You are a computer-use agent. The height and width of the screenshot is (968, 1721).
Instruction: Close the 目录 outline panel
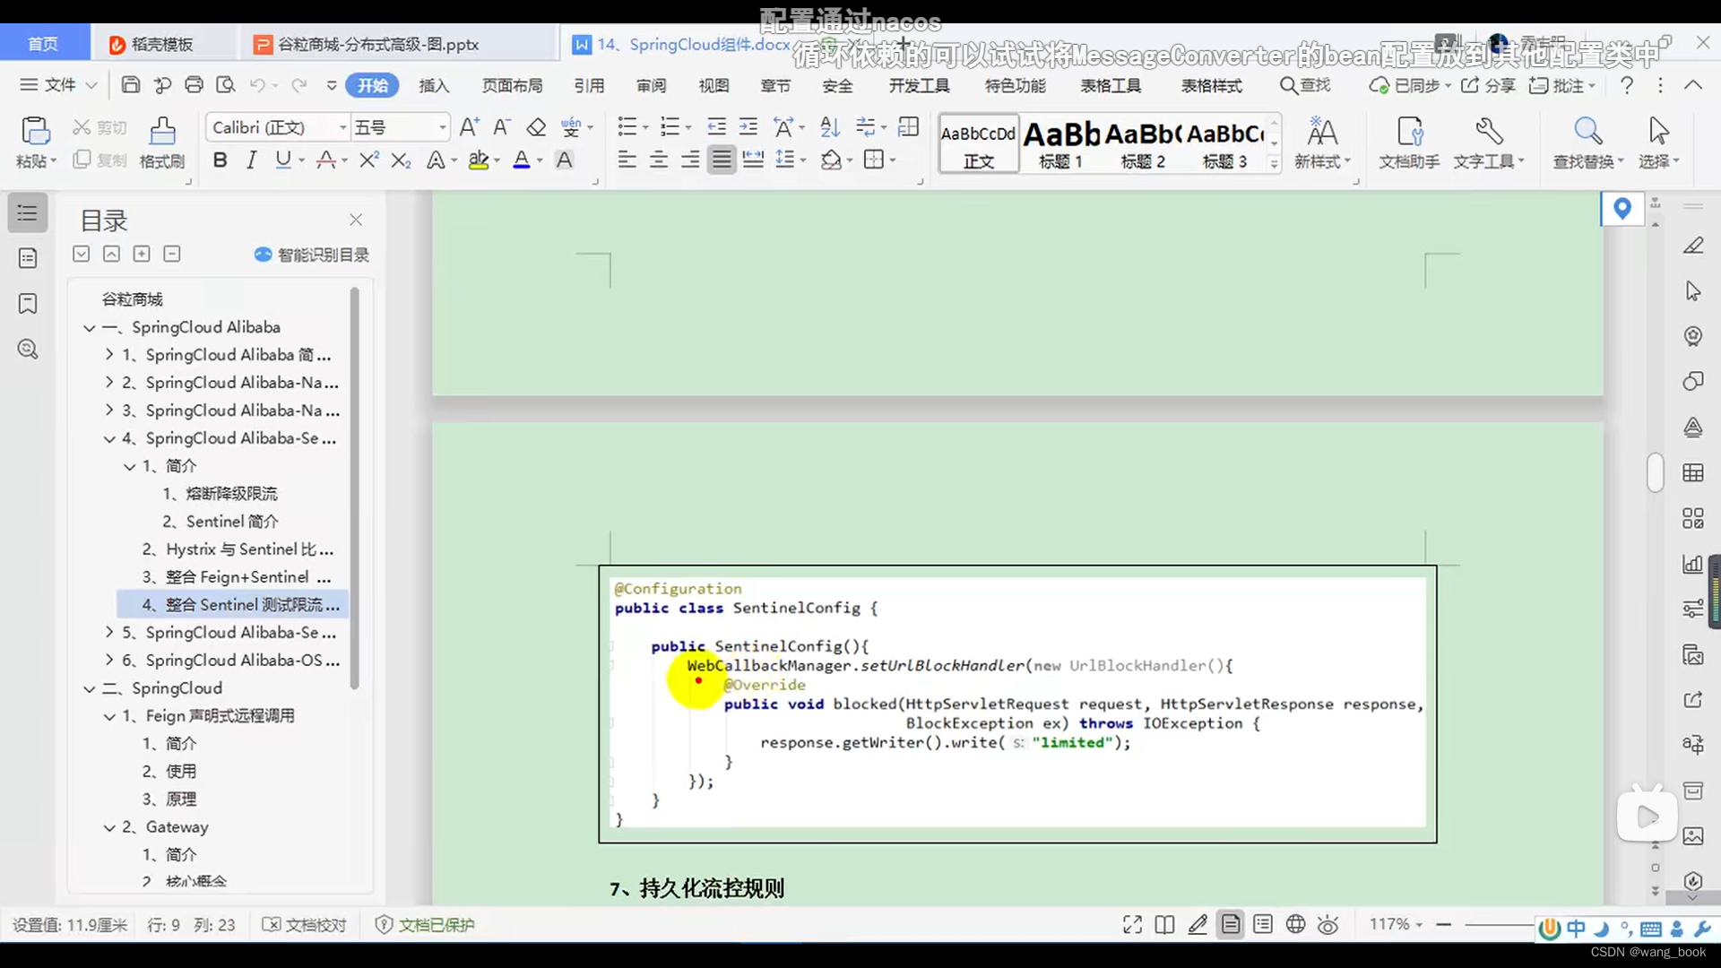point(356,220)
